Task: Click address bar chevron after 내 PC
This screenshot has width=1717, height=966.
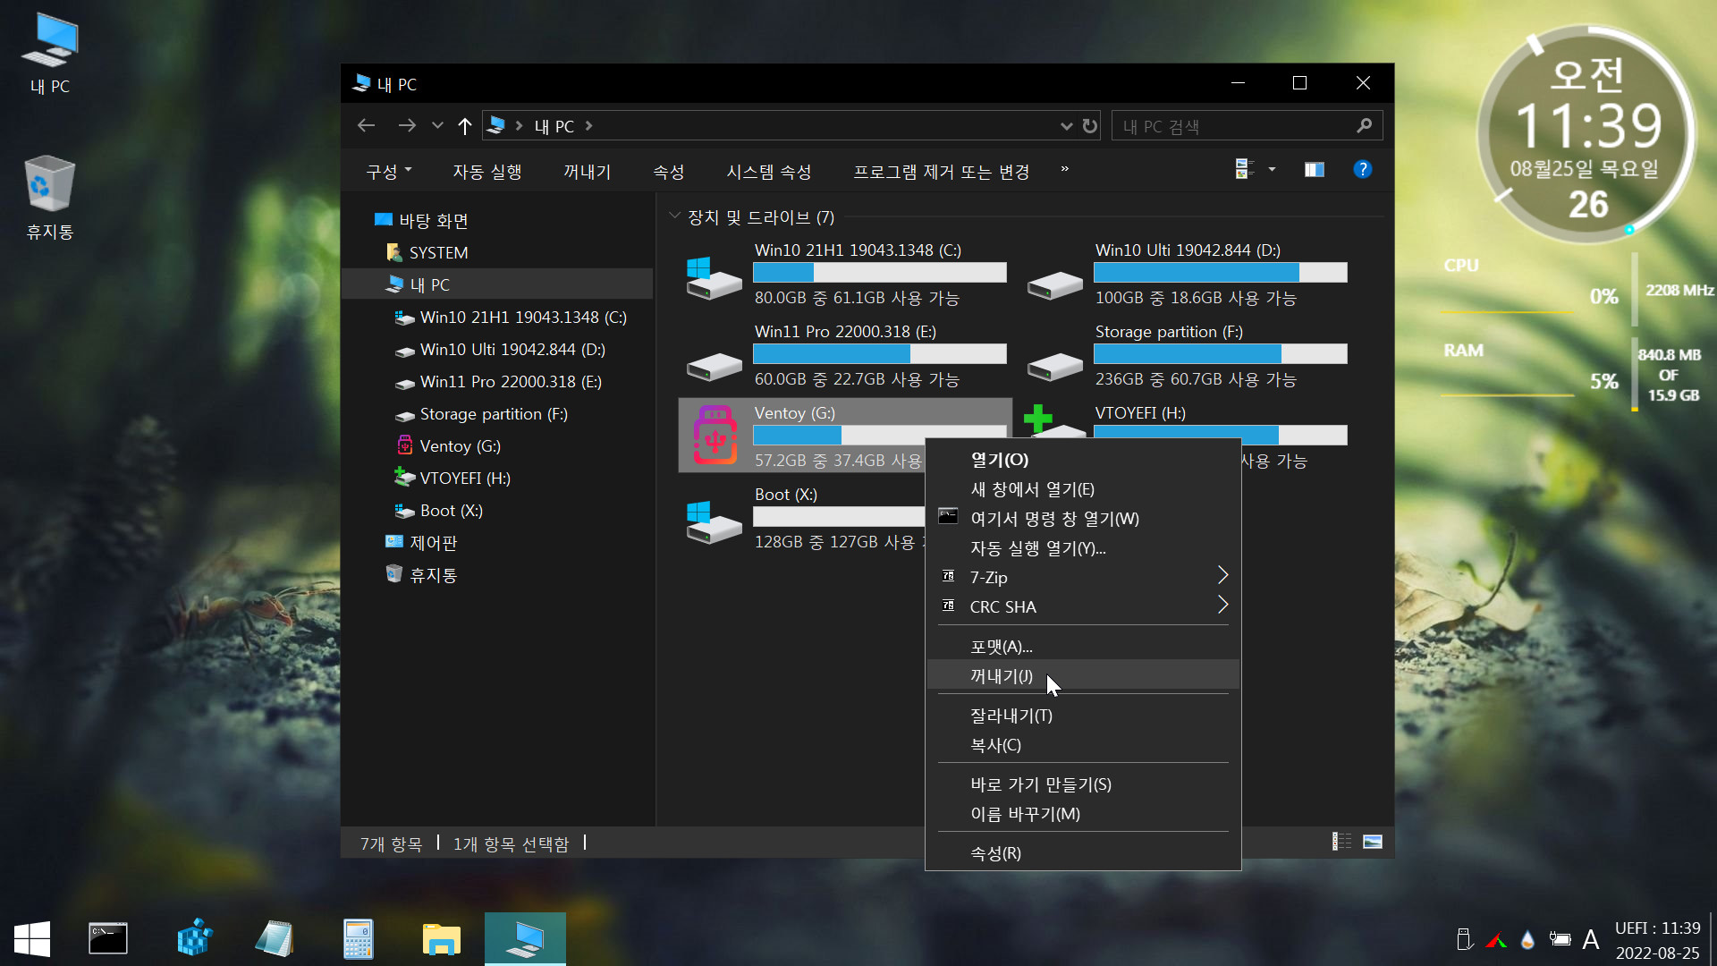Action: (x=588, y=126)
